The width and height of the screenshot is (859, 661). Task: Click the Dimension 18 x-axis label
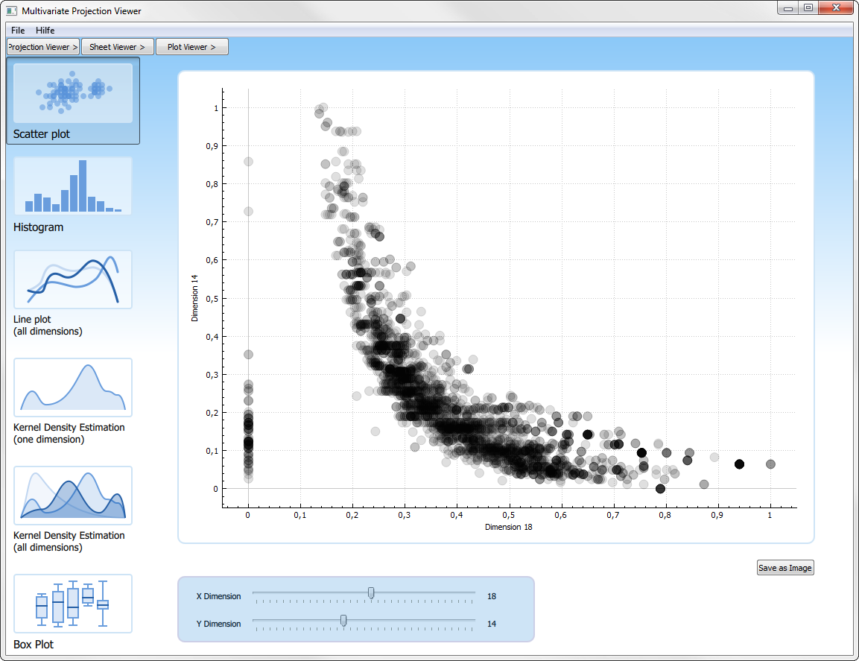pos(509,527)
